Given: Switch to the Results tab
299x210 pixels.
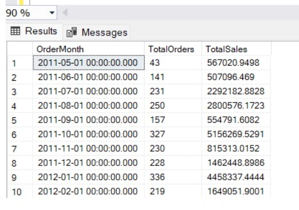Looking at the screenshot, I should point(34,31).
